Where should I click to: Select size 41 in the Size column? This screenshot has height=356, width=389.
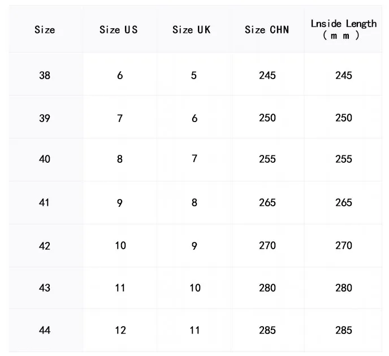coord(45,202)
